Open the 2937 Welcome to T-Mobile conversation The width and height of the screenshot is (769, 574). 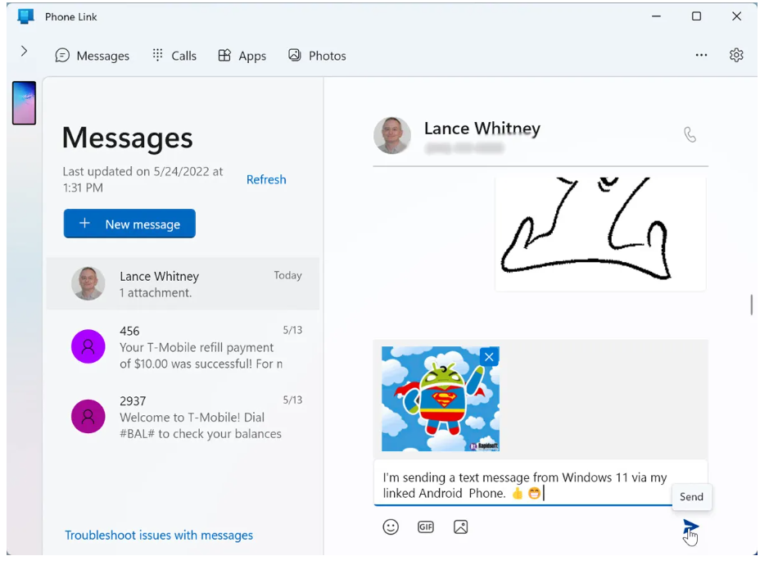click(x=183, y=417)
